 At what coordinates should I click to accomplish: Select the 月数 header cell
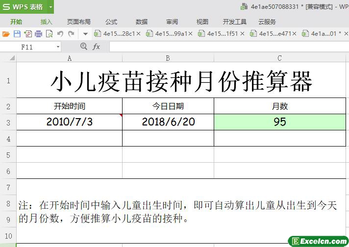coord(280,106)
